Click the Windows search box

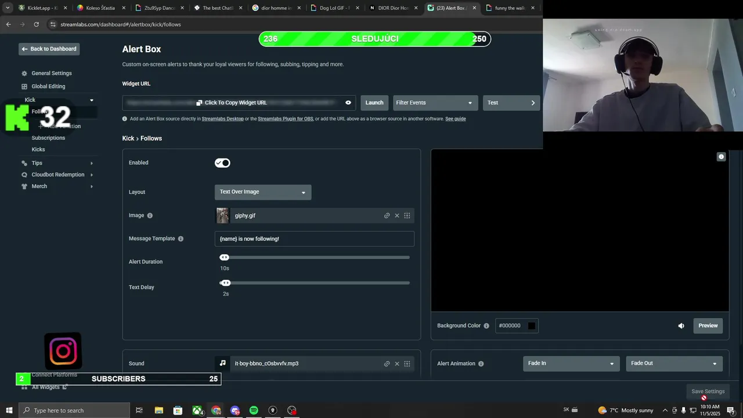tap(74, 410)
